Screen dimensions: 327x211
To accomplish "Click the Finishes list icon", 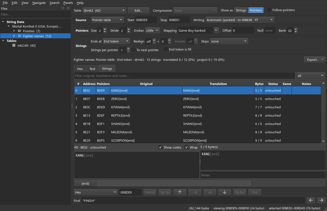I will point(19,31).
